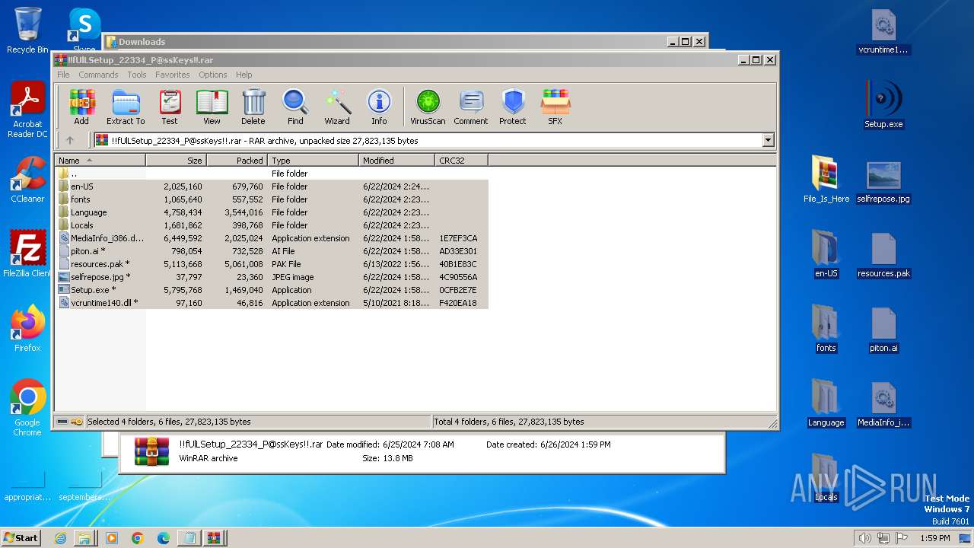Select vcruntime1... desktop file icon
Image resolution: width=974 pixels, height=548 pixels.
click(883, 32)
